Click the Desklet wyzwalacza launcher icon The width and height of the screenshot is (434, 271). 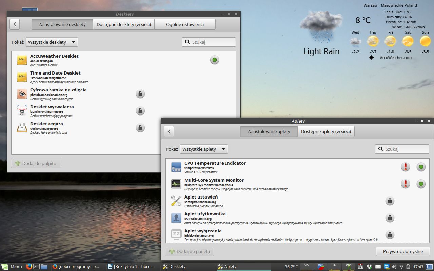[22, 111]
